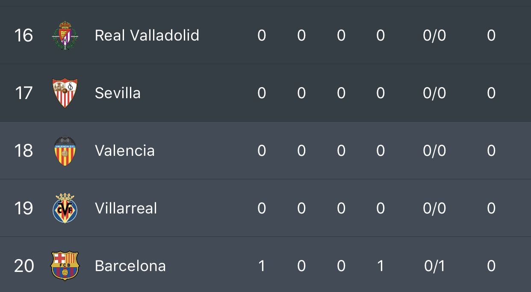The image size is (531, 292).
Task: Open the Sevilla team name
Action: (118, 93)
